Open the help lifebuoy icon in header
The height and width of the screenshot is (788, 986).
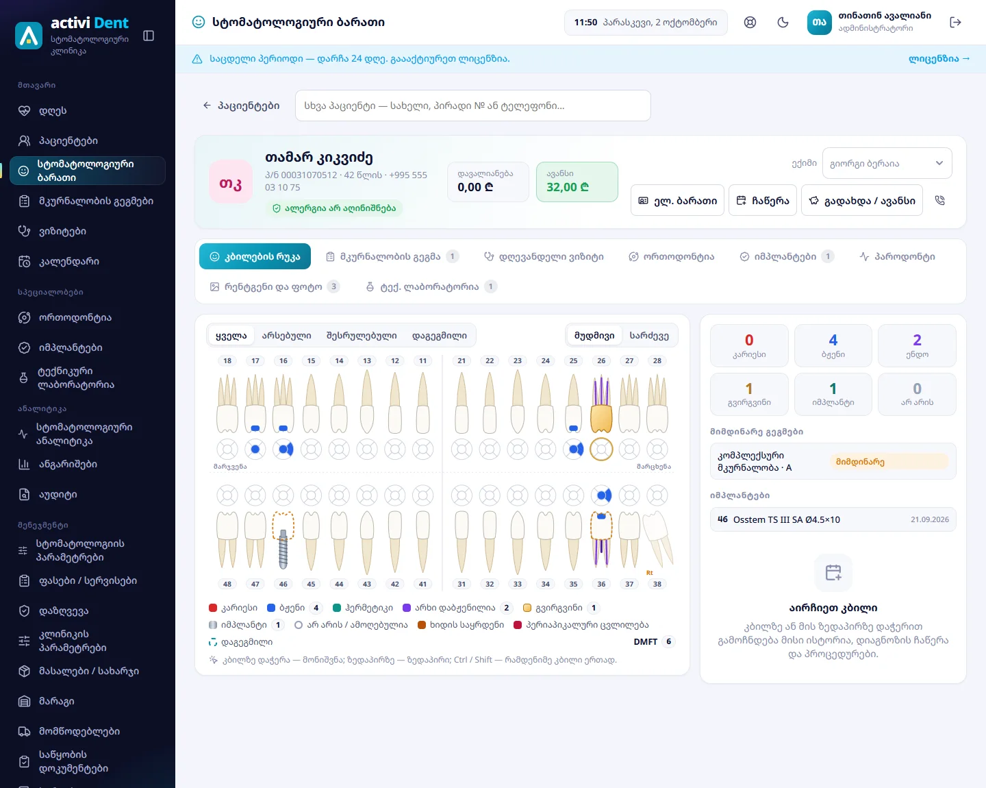[x=750, y=23]
